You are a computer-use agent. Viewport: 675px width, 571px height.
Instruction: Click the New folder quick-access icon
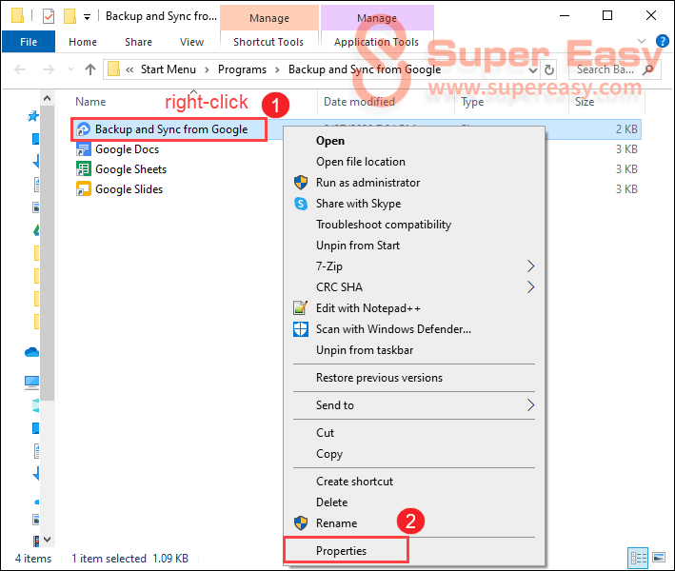69,16
